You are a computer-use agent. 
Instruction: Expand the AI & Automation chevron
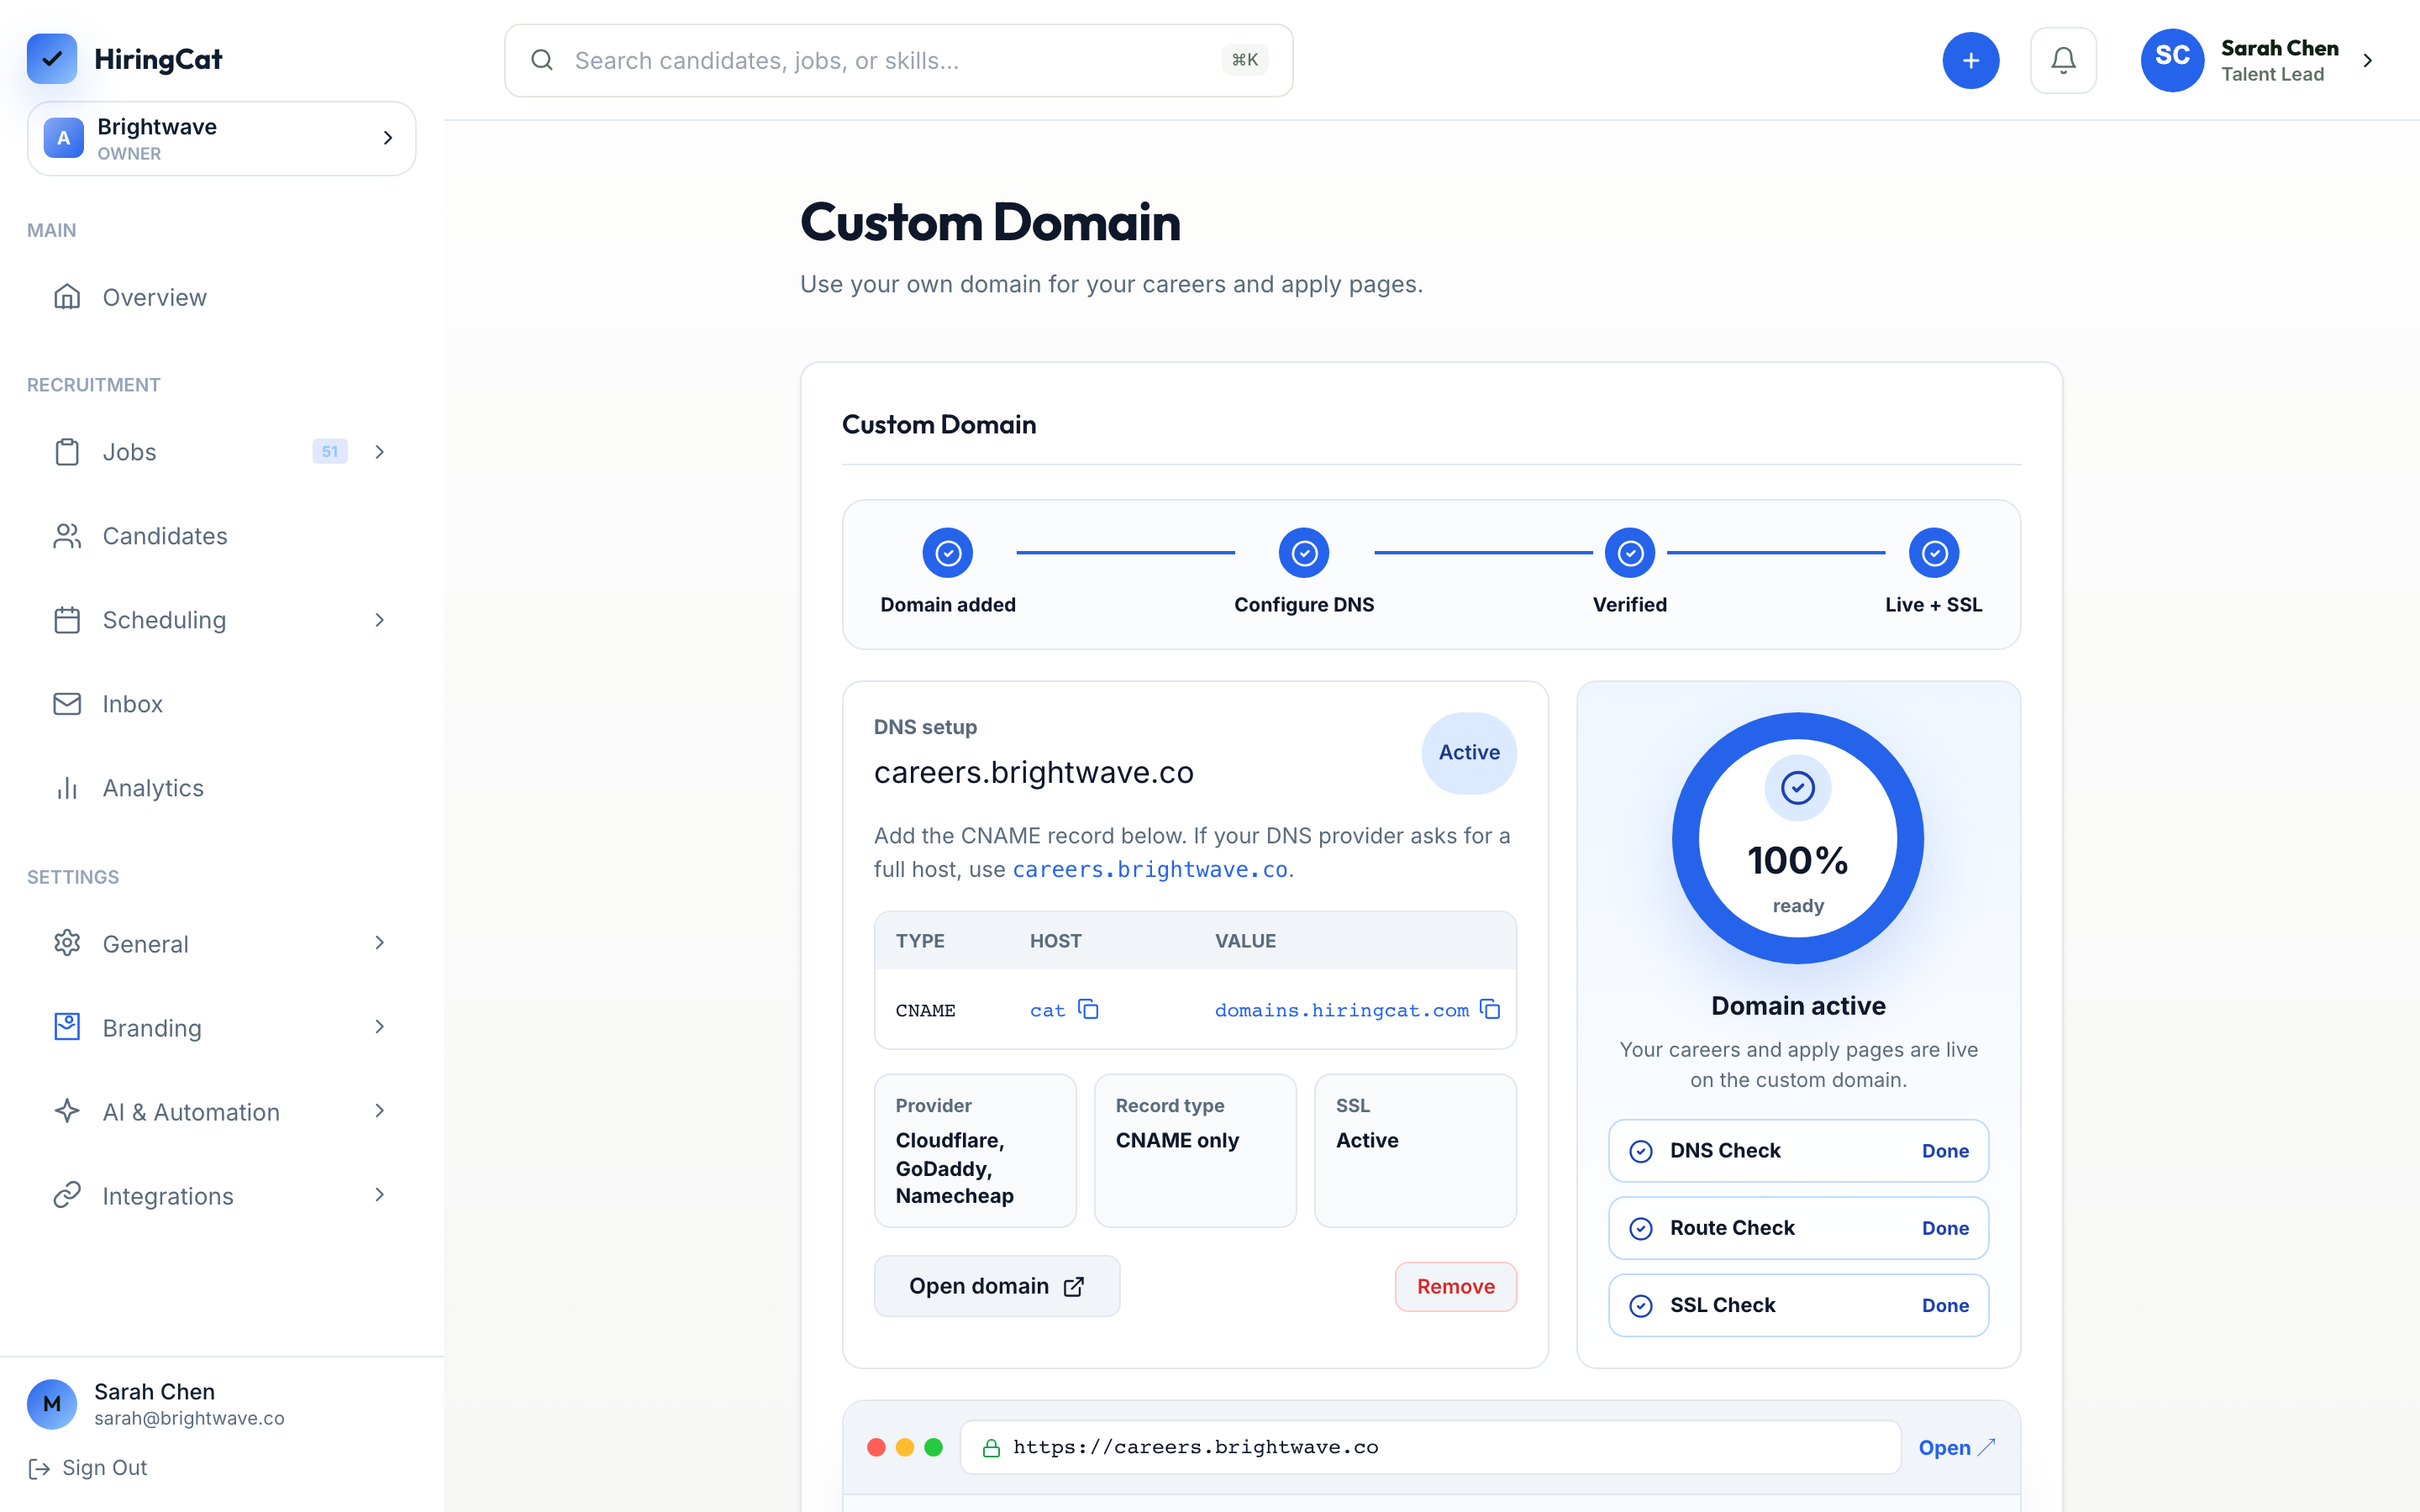[380, 1111]
